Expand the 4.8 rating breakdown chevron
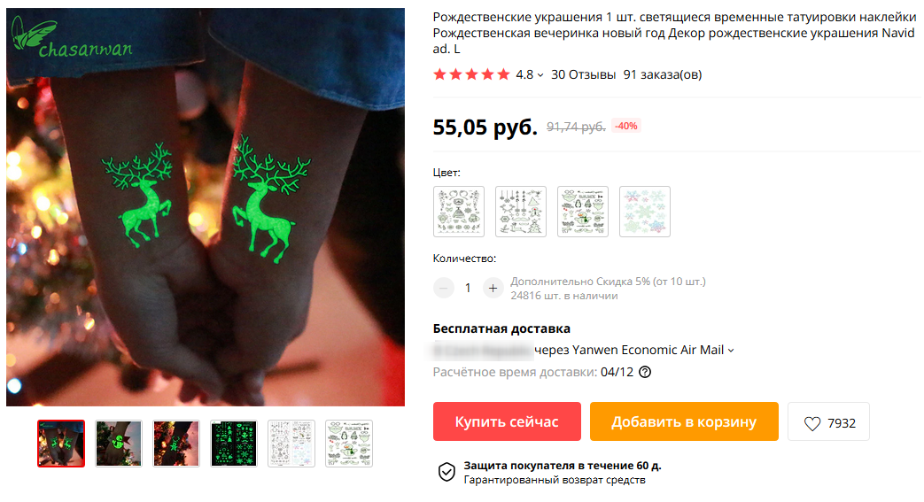924x502 pixels. coord(540,75)
